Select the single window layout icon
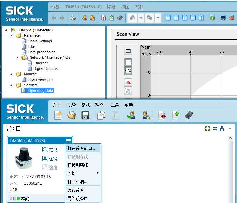Image resolution: width=237 pixels, height=203 pixels. (x=168, y=18)
